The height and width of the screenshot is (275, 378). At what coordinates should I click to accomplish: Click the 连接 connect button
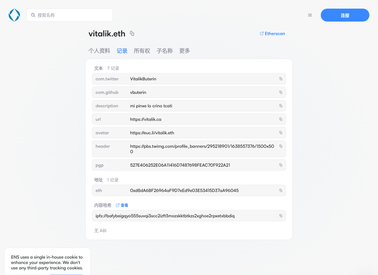coord(345,15)
